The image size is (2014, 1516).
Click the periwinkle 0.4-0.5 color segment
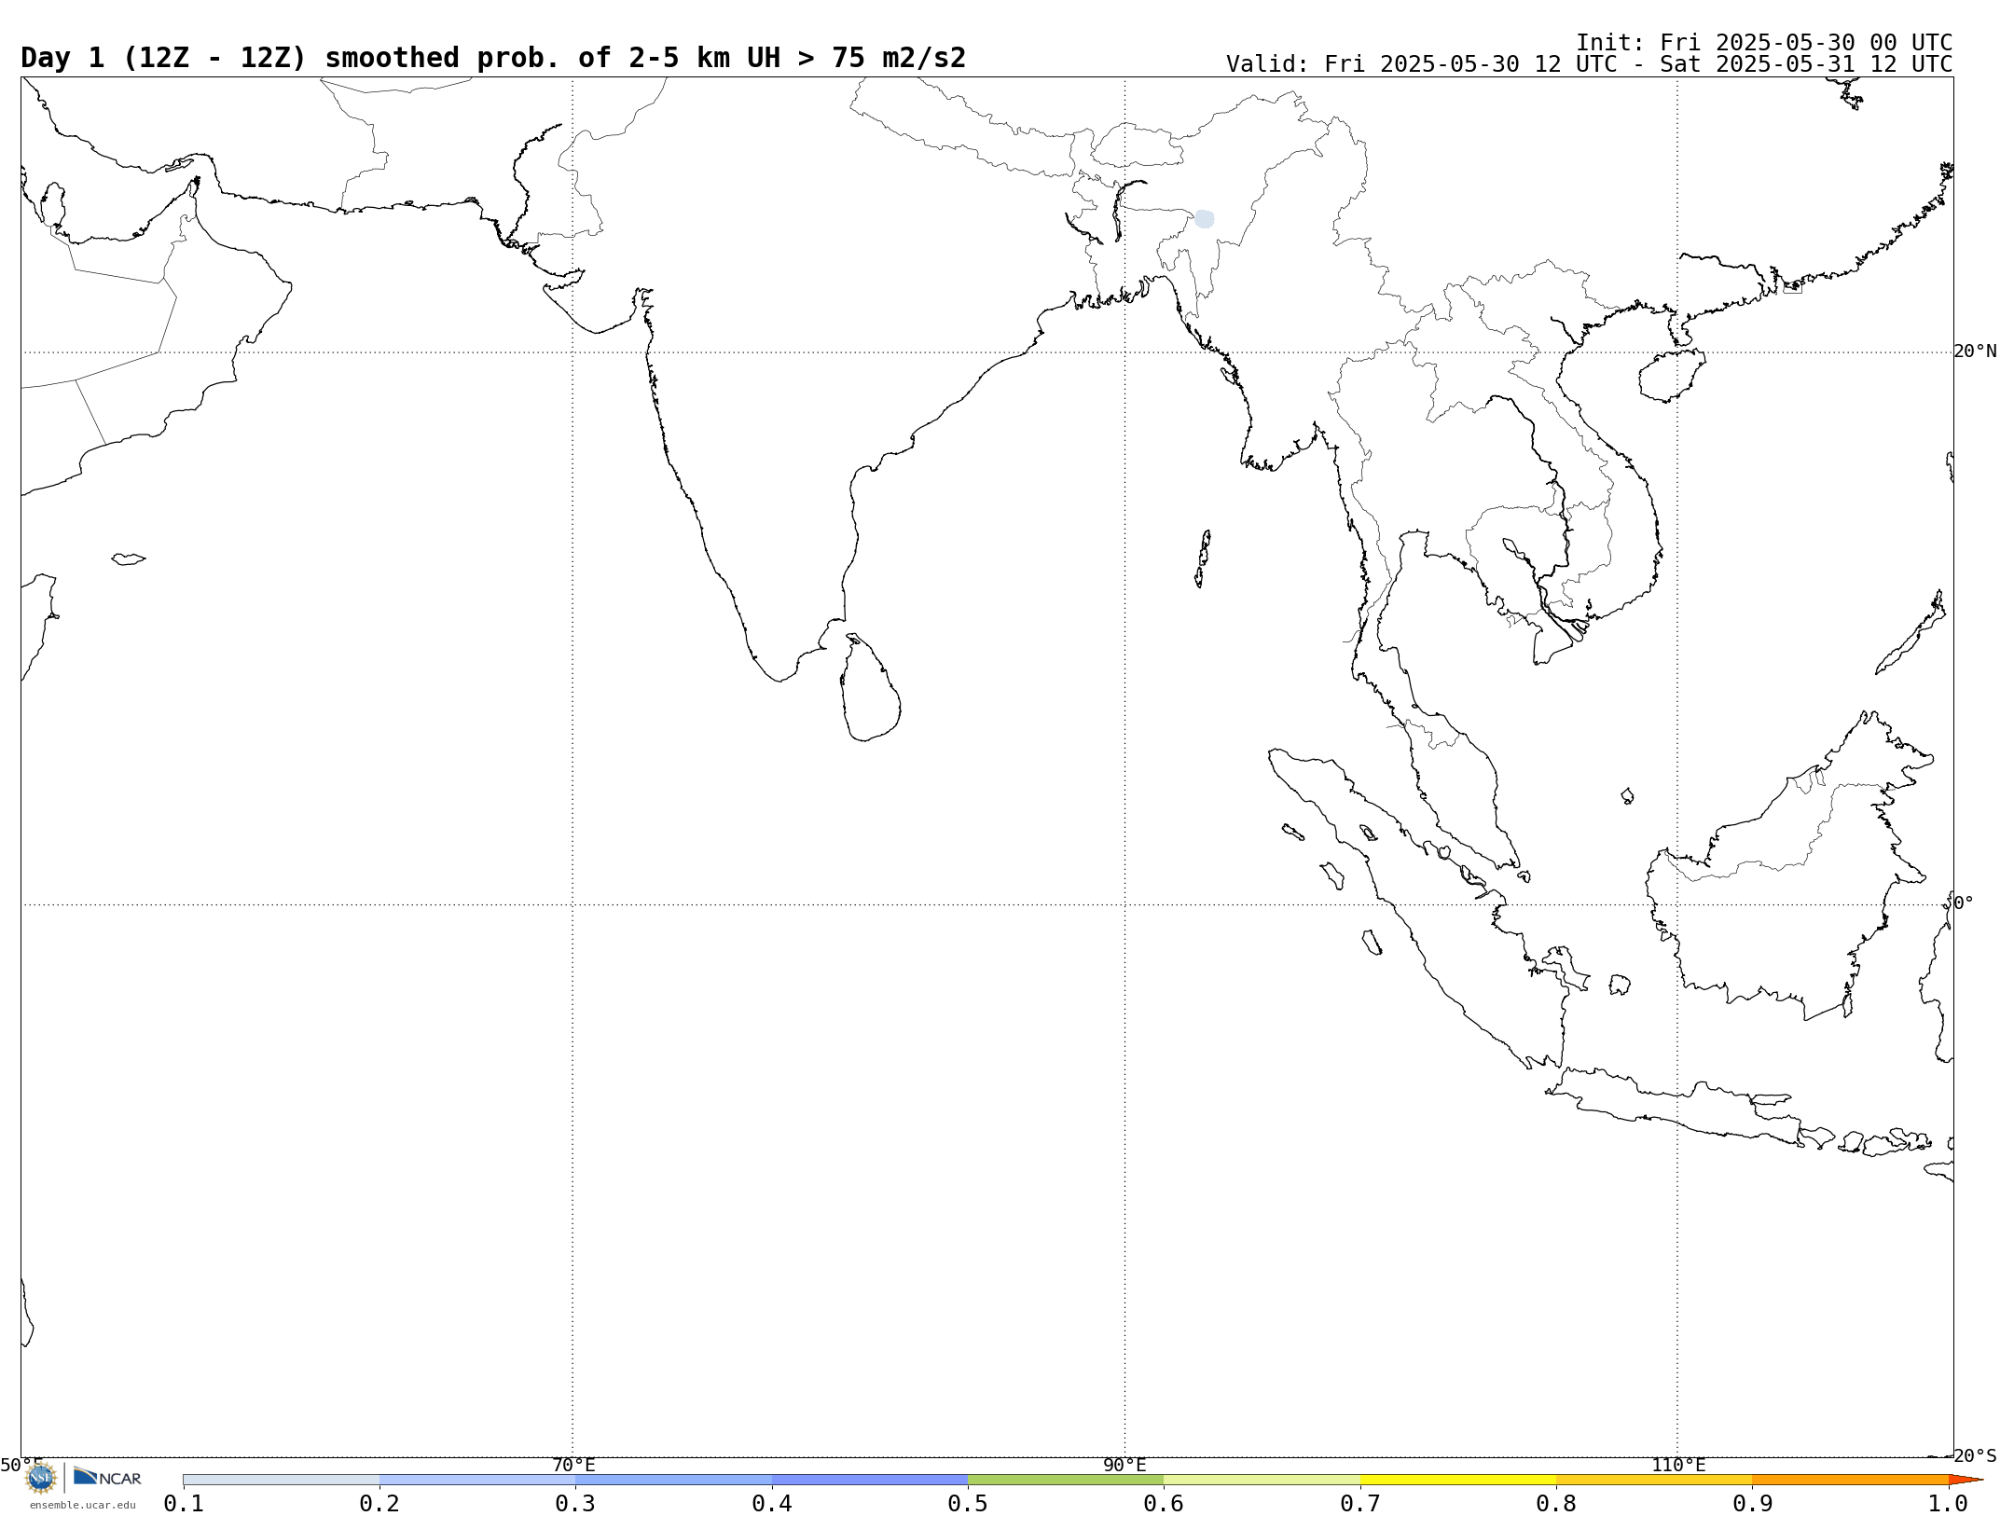(870, 1480)
